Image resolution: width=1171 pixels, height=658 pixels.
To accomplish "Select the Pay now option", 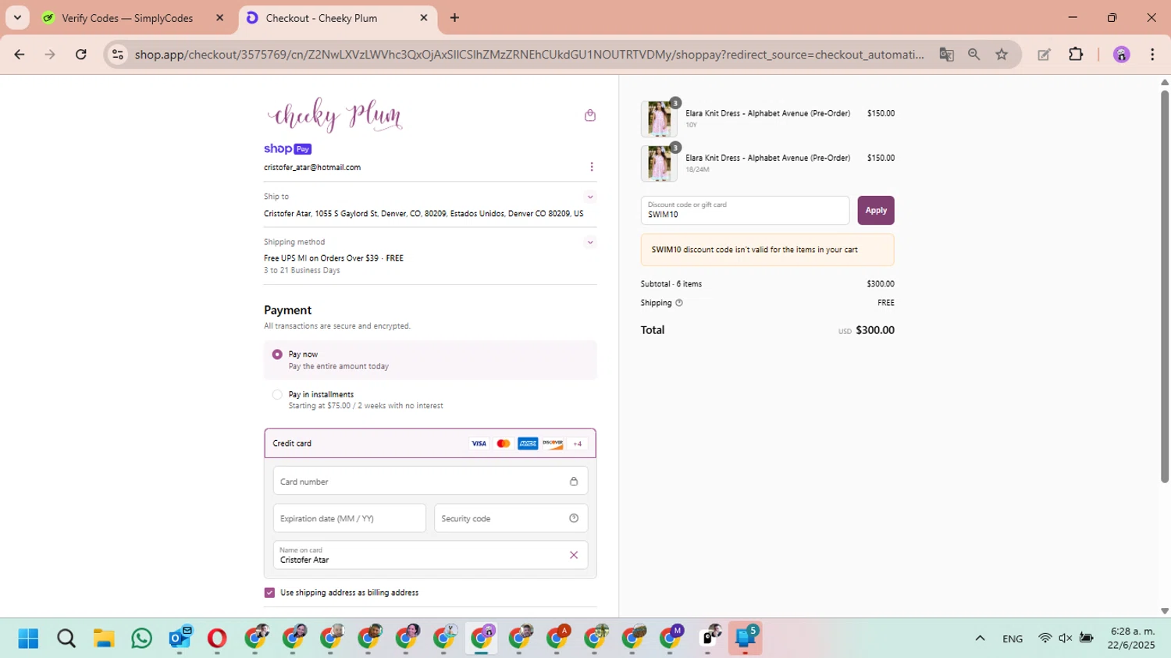I will tap(430, 360).
